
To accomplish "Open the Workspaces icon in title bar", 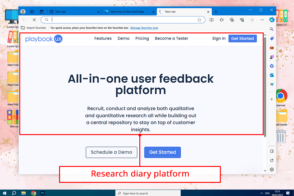I will click(x=32, y=12).
